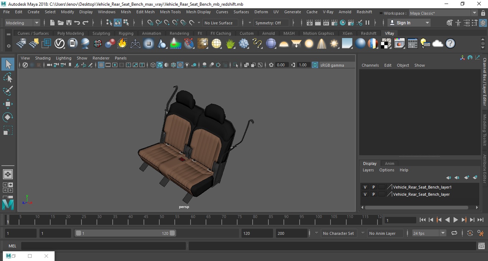The image size is (488, 261).
Task: Toggle color management ON button in viewport
Action: click(315, 65)
